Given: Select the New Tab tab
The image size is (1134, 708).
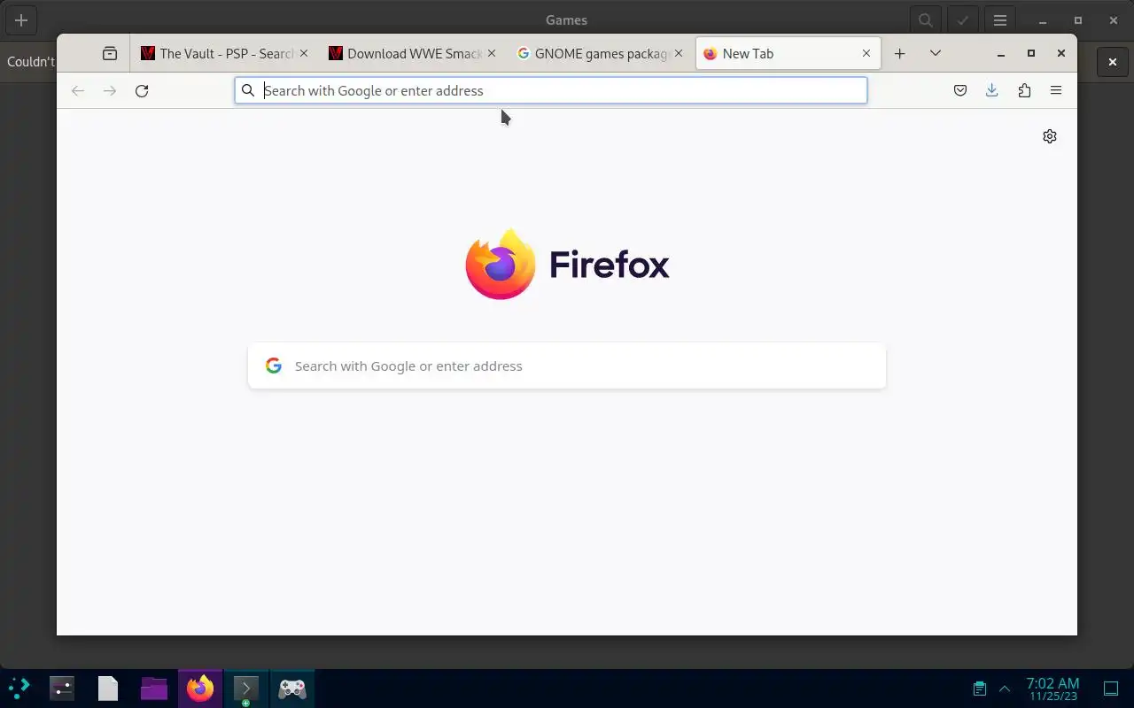Looking at the screenshot, I should point(788,53).
